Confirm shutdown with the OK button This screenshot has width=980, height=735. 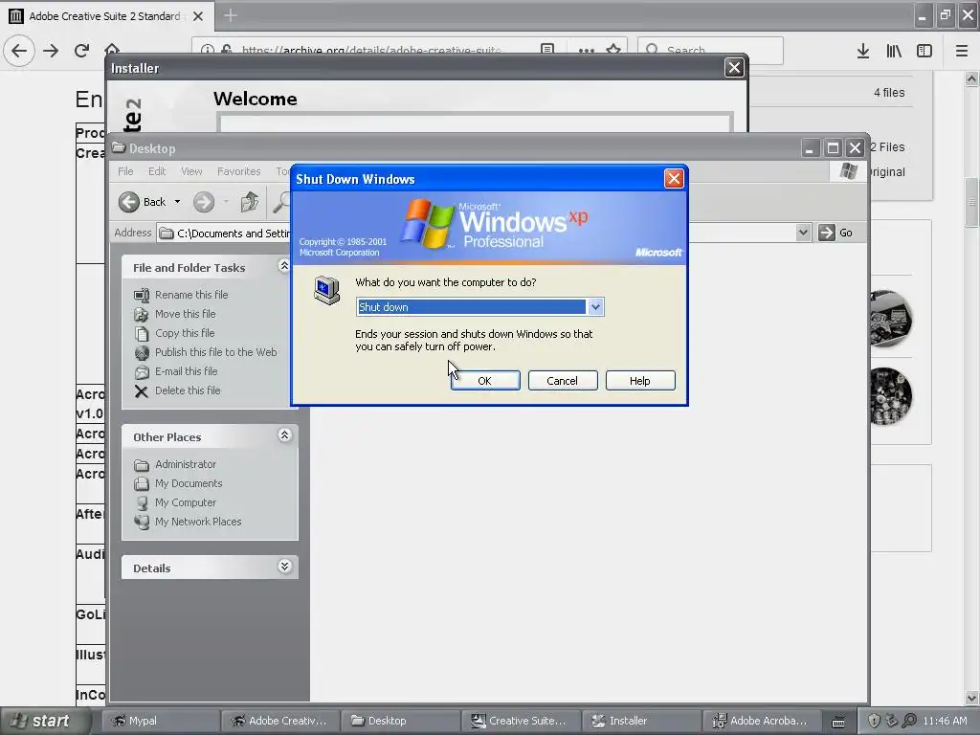(x=485, y=381)
